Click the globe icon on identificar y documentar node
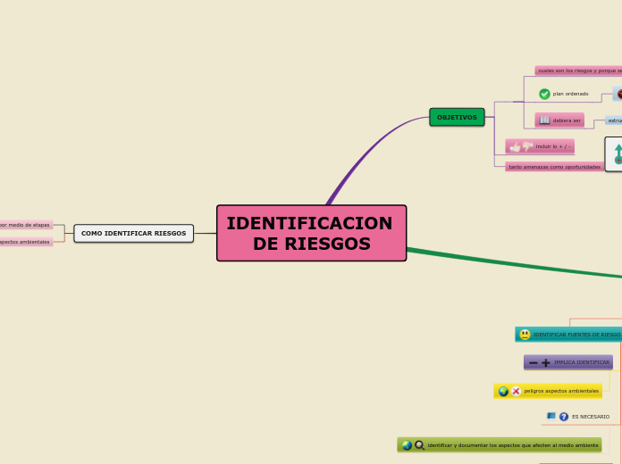The width and height of the screenshot is (622, 464). coord(407,445)
